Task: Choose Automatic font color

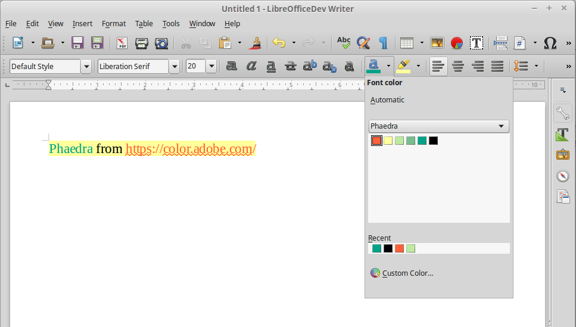Action: (x=387, y=100)
